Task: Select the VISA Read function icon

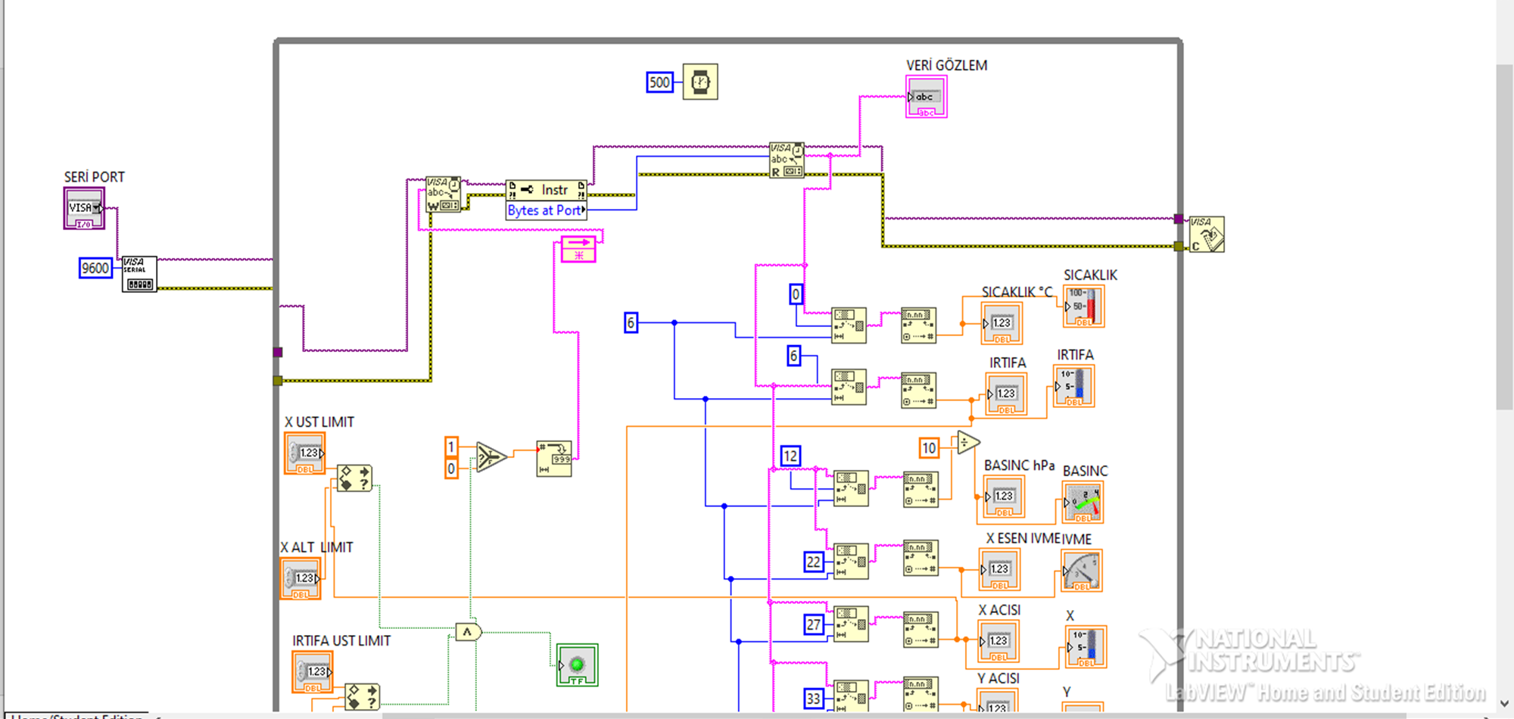Action: 786,159
